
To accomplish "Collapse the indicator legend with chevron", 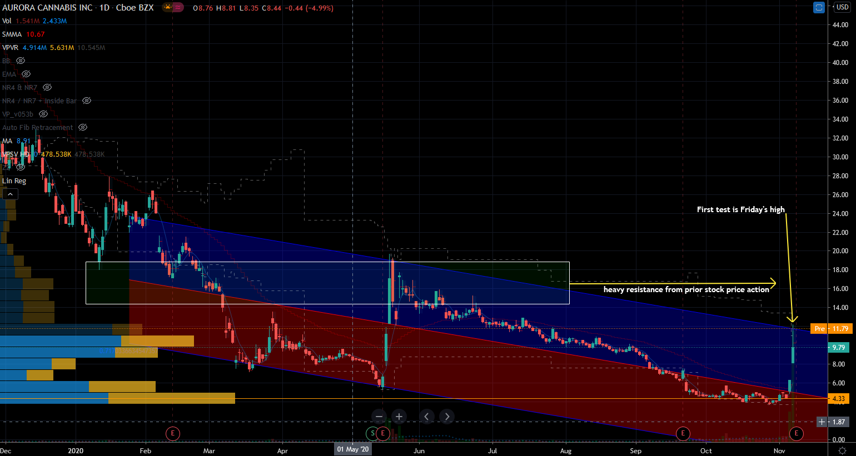I will tap(10, 194).
